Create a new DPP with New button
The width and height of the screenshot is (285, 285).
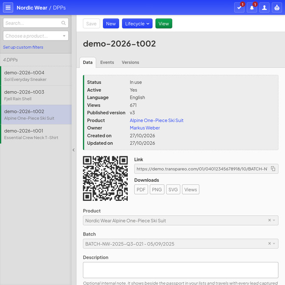tap(111, 24)
